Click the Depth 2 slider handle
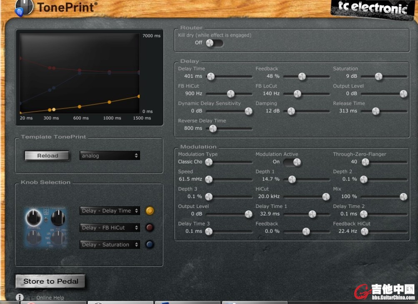Image resolution: width=418 pixels, height=304 pixels. [x=364, y=180]
